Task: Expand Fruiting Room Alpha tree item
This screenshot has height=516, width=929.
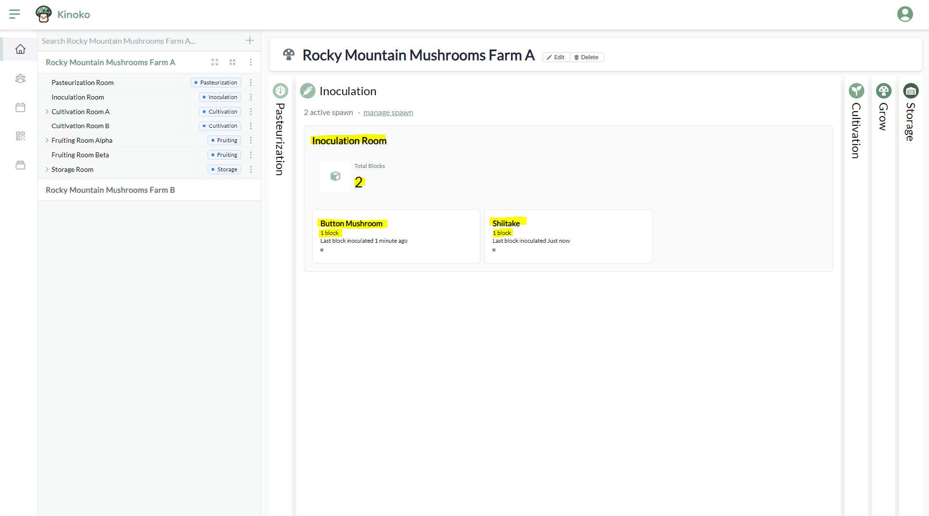Action: click(x=47, y=140)
